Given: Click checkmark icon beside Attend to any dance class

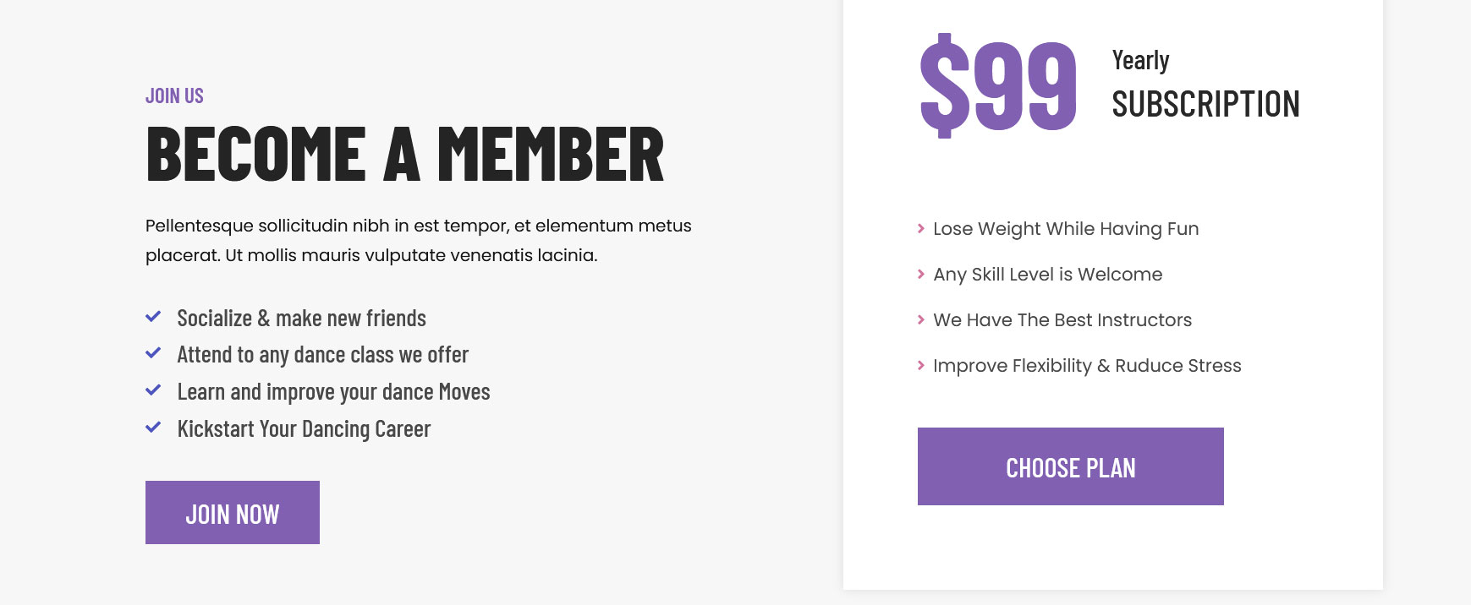Looking at the screenshot, I should pos(153,353).
